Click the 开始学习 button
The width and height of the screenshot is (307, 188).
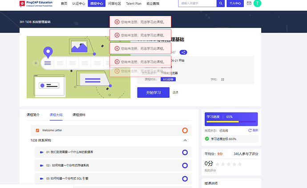pyautogui.click(x=153, y=92)
